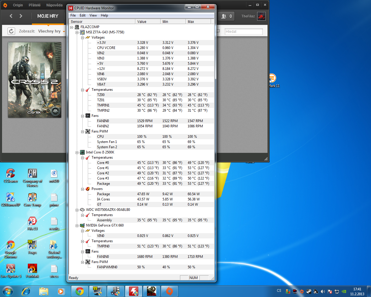
Task: Click the Windows Start button
Action: point(8,291)
